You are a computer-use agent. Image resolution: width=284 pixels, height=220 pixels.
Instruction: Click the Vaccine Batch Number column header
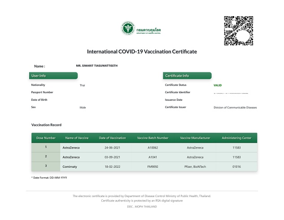[x=153, y=138]
